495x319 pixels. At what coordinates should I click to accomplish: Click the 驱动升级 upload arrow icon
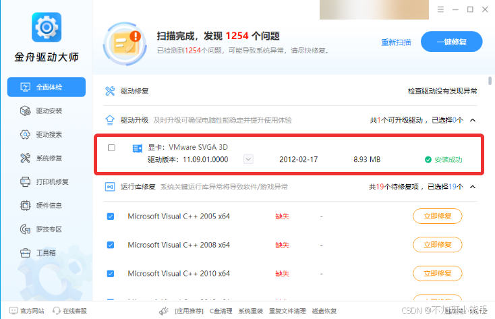point(110,120)
